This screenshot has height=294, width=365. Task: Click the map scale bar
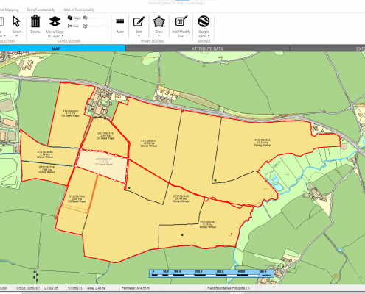212,273
